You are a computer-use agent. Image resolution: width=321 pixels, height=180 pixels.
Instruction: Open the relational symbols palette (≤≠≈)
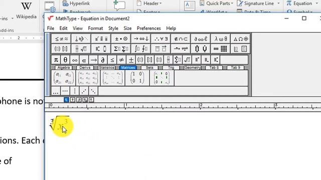tap(61, 39)
